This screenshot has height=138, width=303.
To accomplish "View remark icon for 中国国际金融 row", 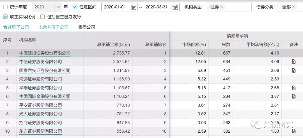I will (294, 96).
